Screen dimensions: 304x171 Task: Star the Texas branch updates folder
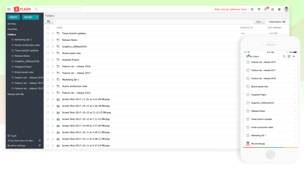coord(53,33)
